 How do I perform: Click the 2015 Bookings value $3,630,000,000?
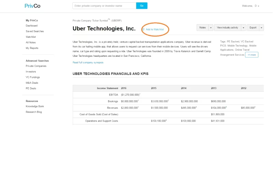[160, 101]
